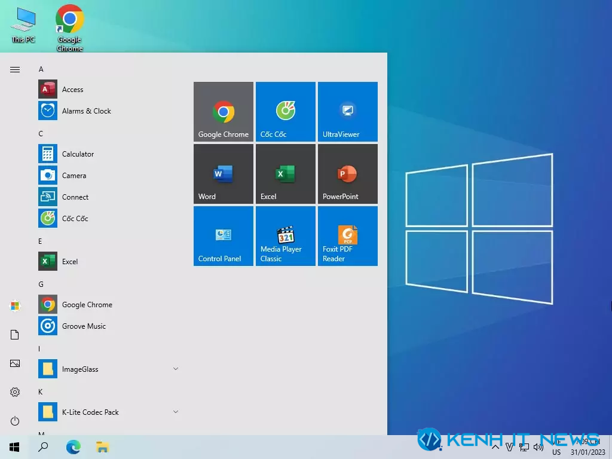The image size is (612, 459).
Task: Open the Foxit PDF Reader tile
Action: (347, 236)
